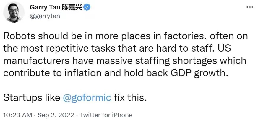Click the 10:23 AM timestamp
Screen dimensions: 258x125
(x=17, y=115)
